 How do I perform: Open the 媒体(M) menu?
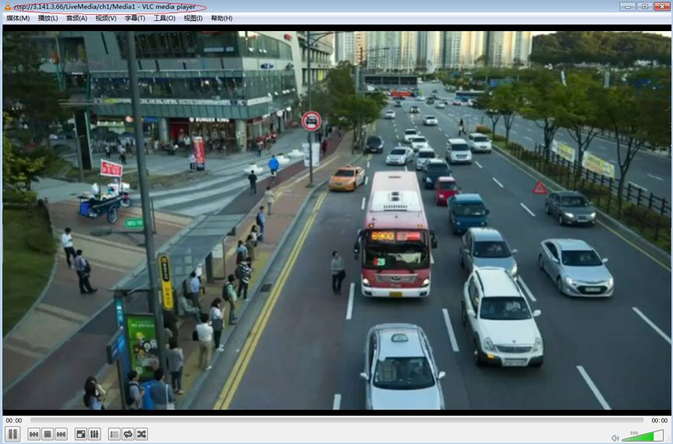[18, 18]
